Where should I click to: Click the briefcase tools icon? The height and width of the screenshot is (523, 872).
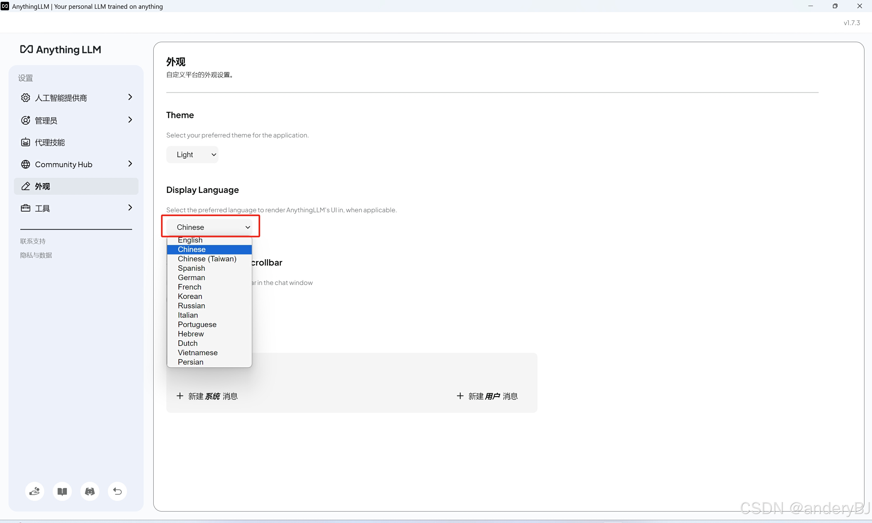[25, 208]
